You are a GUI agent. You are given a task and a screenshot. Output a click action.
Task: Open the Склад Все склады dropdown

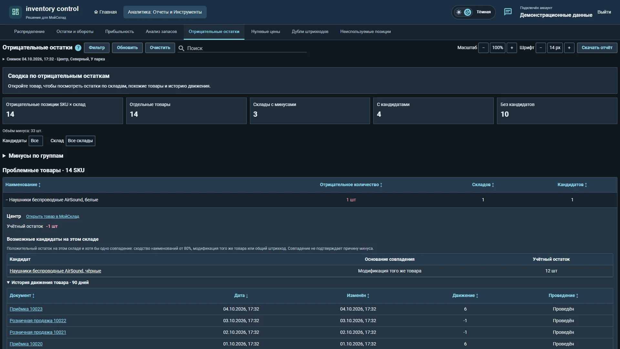pos(80,141)
